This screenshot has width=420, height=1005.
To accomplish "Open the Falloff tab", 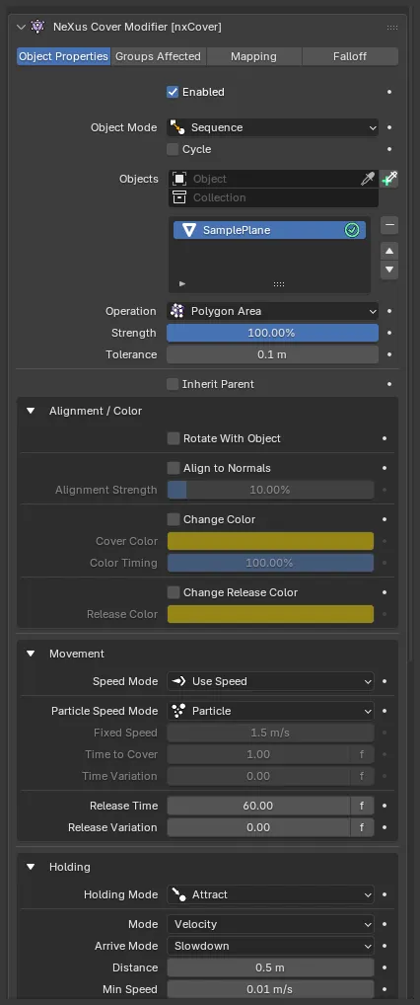I will click(x=350, y=56).
